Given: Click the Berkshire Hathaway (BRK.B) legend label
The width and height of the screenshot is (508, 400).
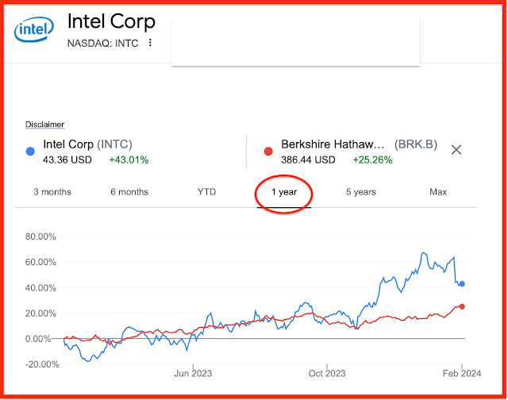Looking at the screenshot, I should pyautogui.click(x=356, y=144).
